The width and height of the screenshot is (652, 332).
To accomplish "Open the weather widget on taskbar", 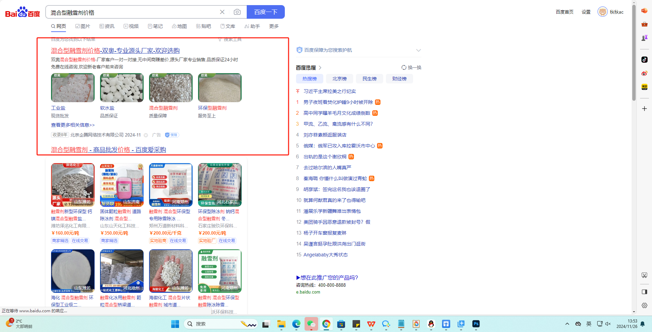I will 19,324.
